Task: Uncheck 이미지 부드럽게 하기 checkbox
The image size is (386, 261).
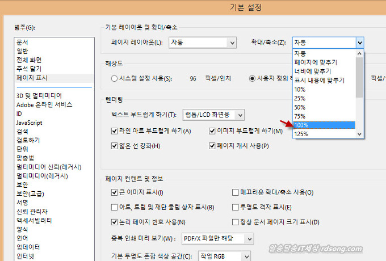Action: (x=212, y=132)
